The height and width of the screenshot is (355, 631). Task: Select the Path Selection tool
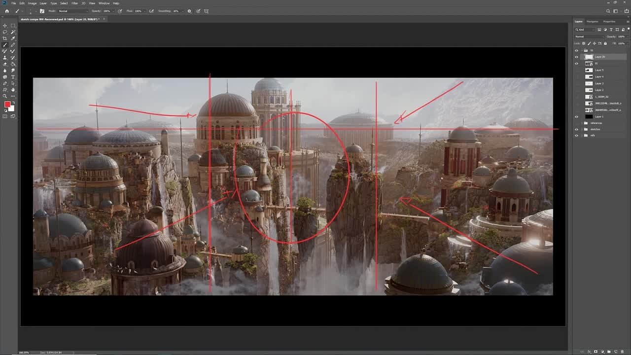point(13,83)
